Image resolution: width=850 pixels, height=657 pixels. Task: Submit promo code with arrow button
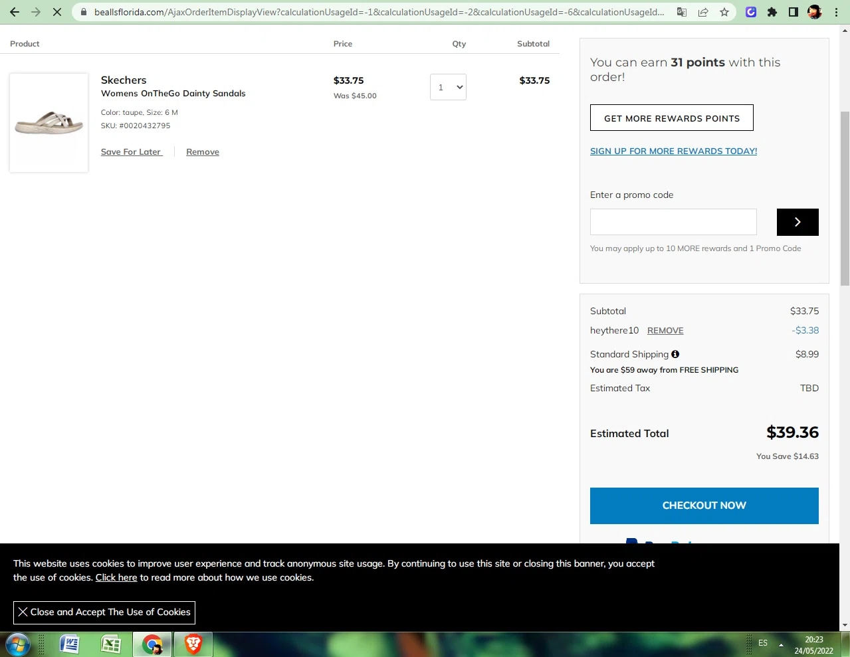(797, 222)
